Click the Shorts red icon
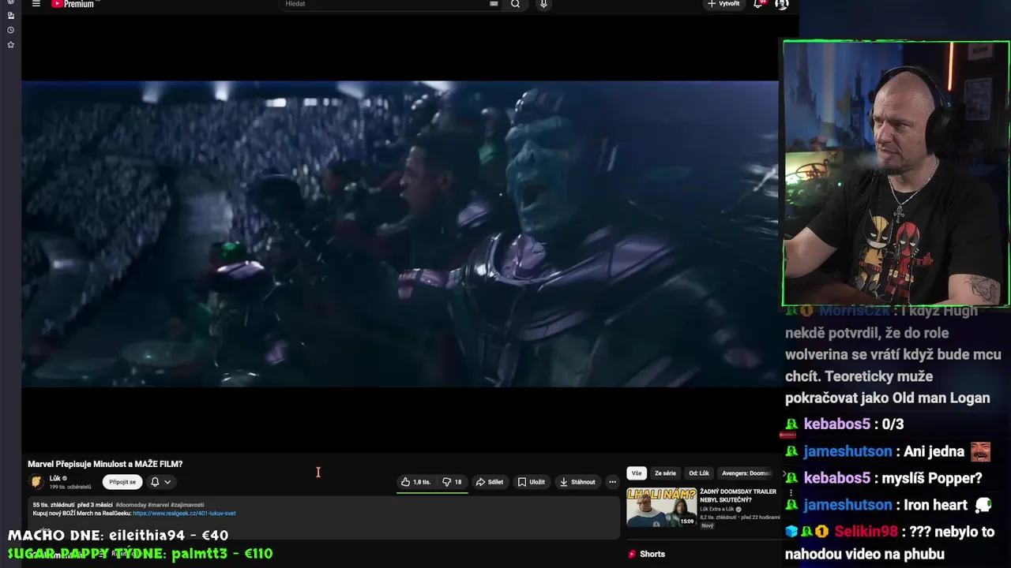 click(632, 555)
